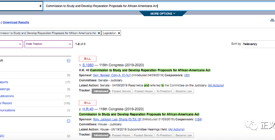Click the Download Results link
This screenshot has width=275, height=140.
[16, 22]
